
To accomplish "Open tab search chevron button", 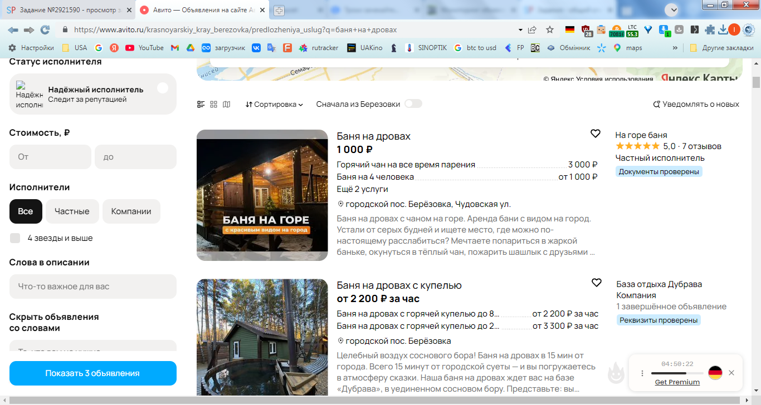I will point(673,9).
